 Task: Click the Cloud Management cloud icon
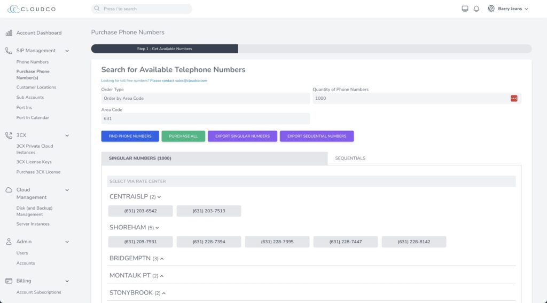coord(9,190)
